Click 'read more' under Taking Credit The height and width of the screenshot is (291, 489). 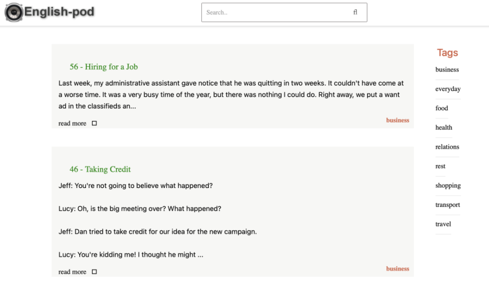(72, 271)
